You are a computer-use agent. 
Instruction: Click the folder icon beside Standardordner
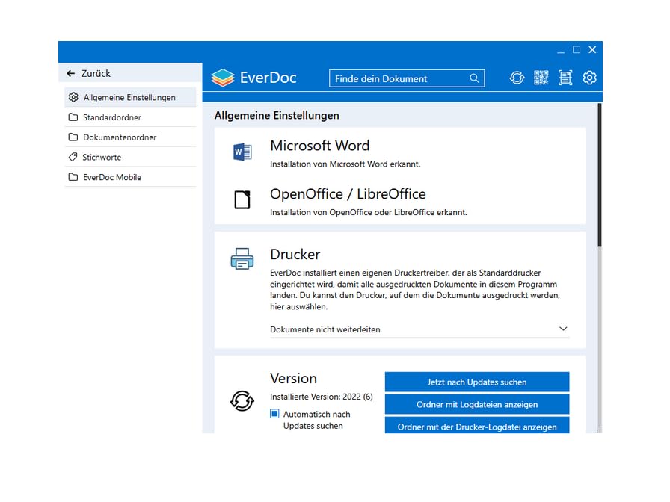[73, 117]
